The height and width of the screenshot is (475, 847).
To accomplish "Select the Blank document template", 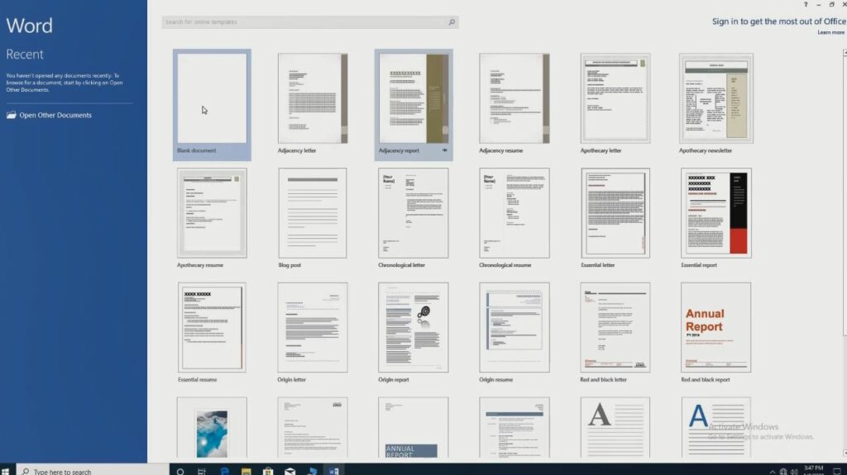I will pyautogui.click(x=213, y=97).
